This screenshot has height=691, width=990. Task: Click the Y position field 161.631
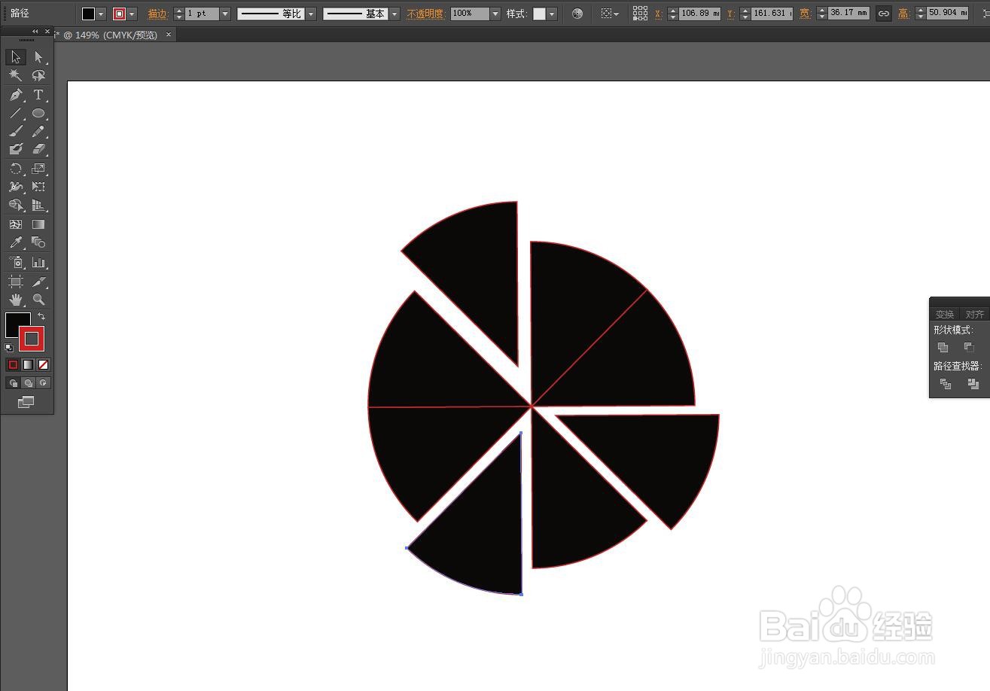tap(772, 14)
